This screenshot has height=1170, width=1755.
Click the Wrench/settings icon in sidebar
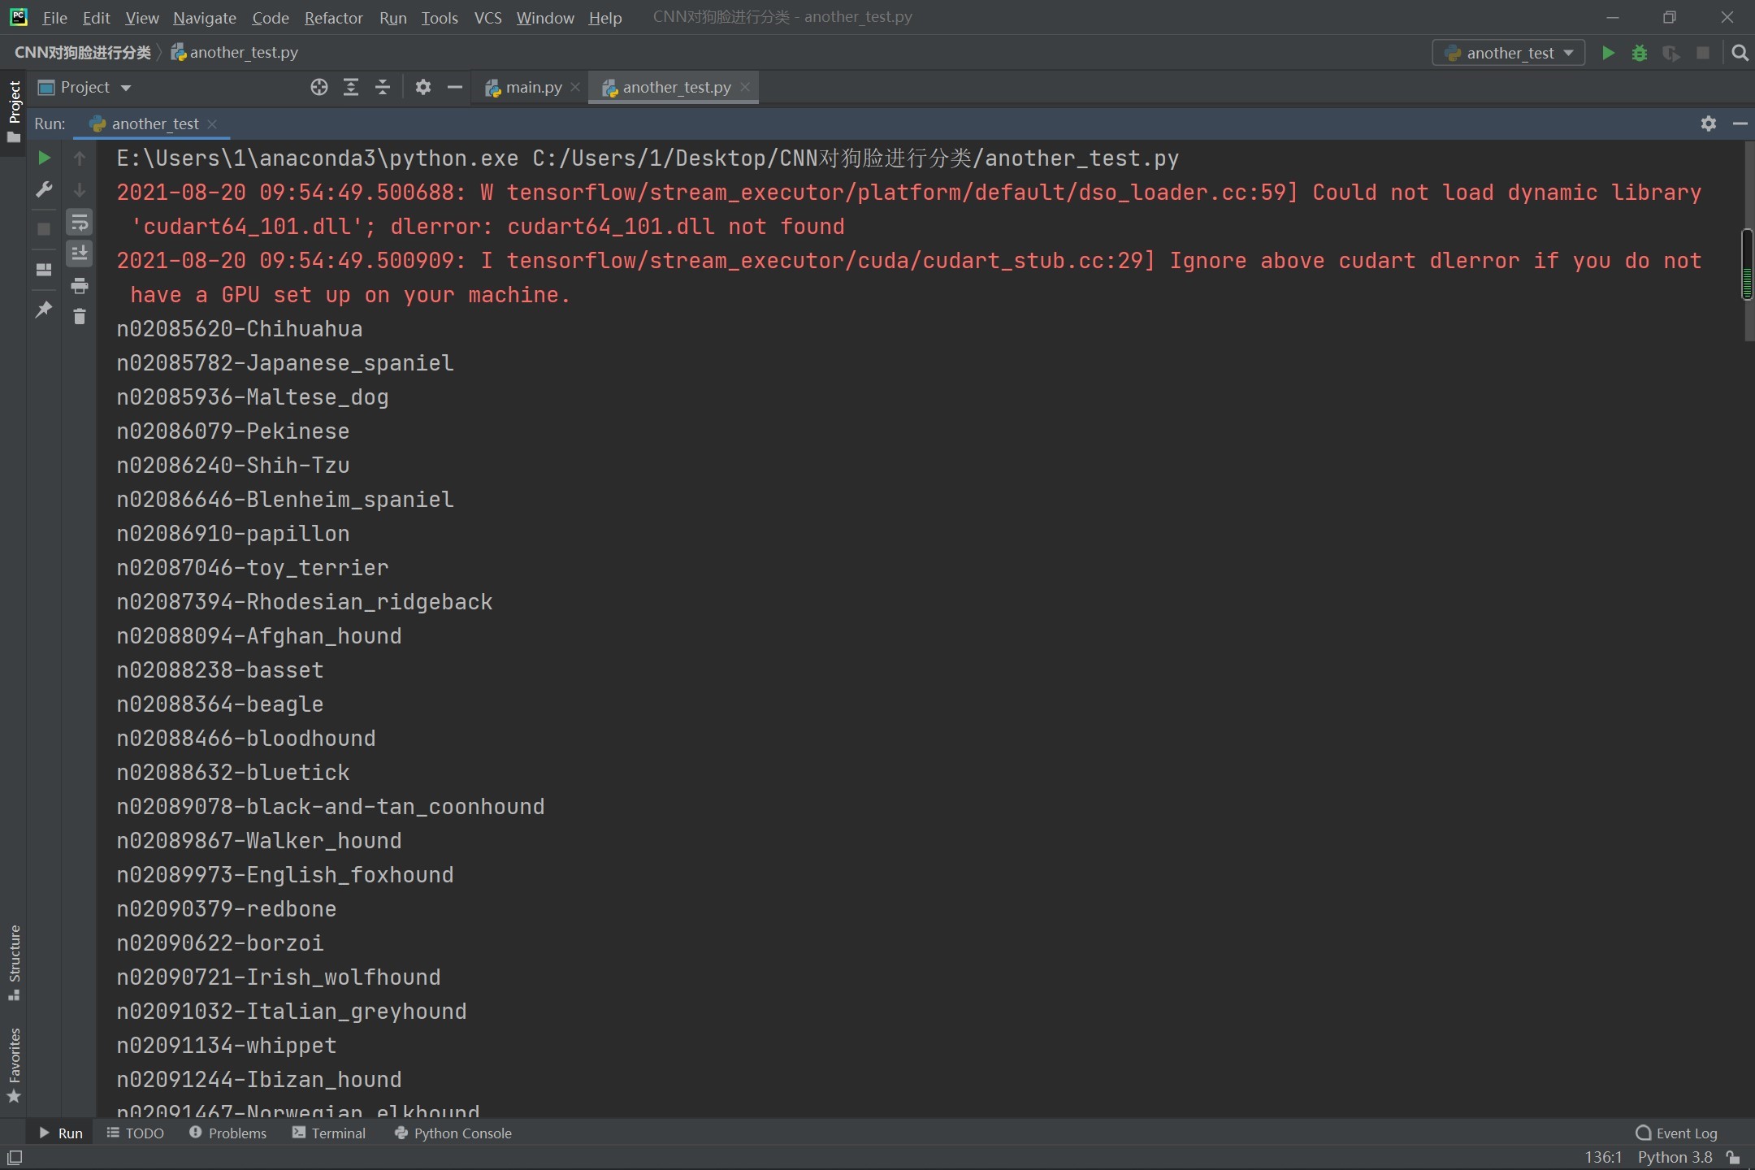tap(43, 188)
